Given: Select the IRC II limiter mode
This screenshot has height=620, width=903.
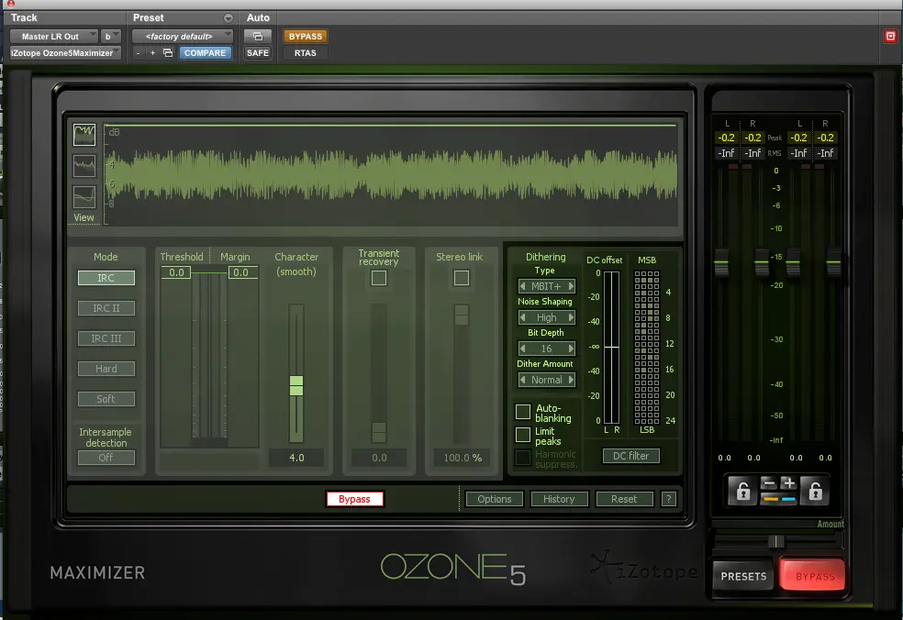Looking at the screenshot, I should (106, 308).
